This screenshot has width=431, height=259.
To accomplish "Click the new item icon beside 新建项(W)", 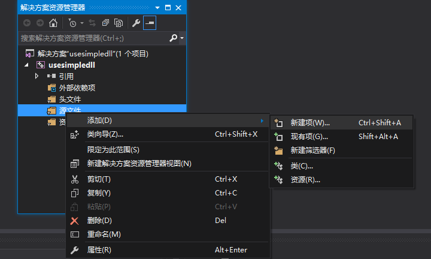I will (278, 123).
